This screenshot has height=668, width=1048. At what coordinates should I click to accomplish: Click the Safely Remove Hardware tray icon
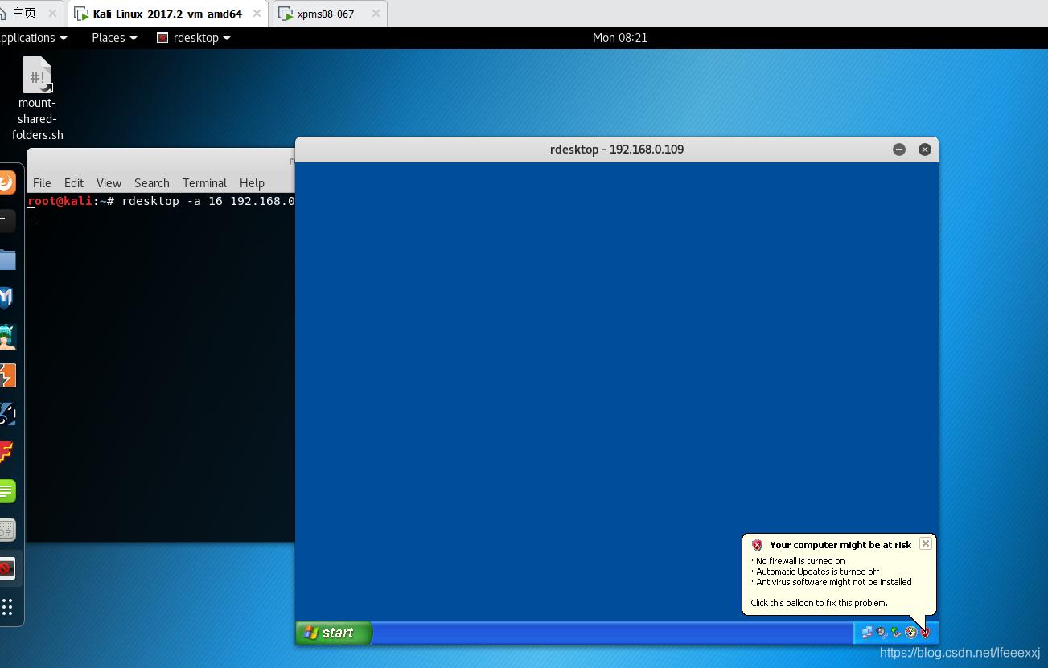pos(896,633)
